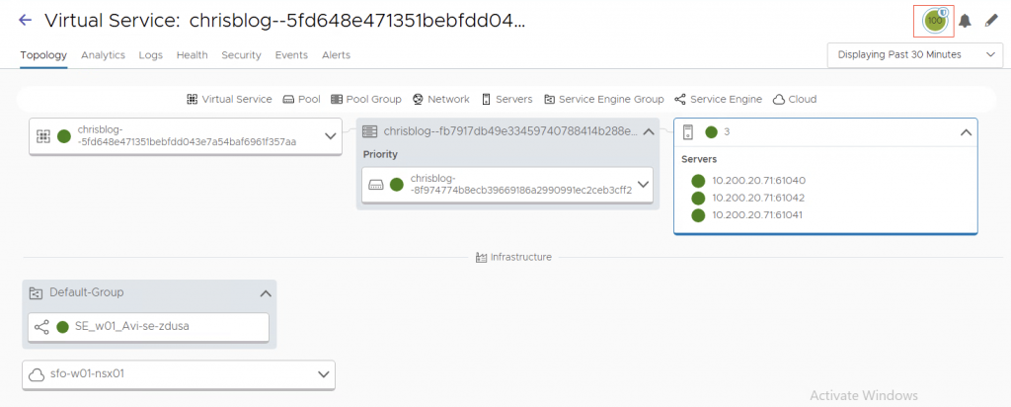
Task: Switch to the Analytics tab
Action: [103, 55]
